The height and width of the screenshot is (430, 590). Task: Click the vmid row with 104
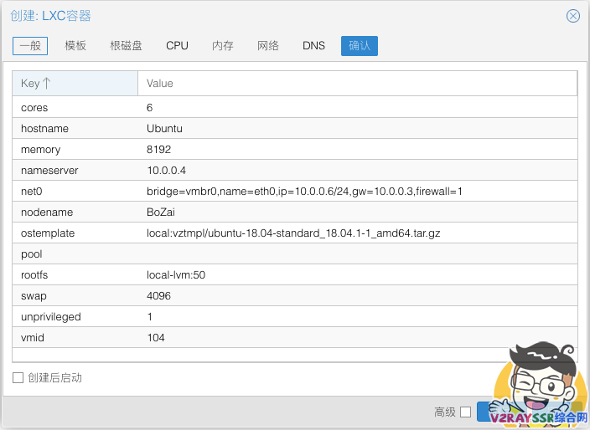click(x=293, y=338)
